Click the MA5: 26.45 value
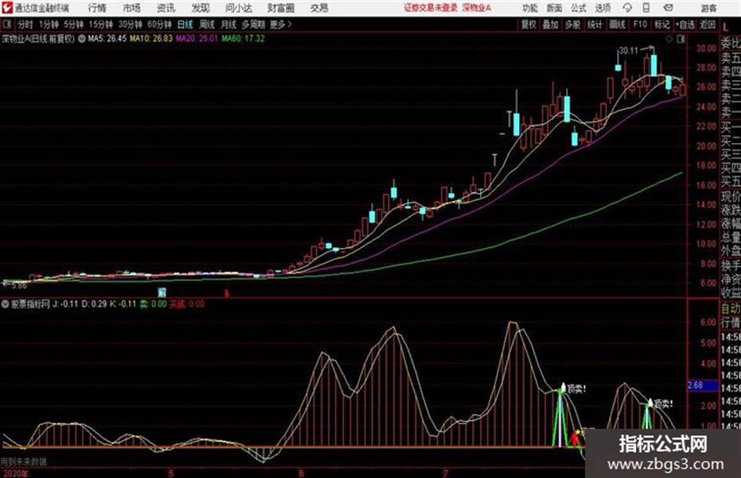The width and height of the screenshot is (741, 478). tap(107, 38)
